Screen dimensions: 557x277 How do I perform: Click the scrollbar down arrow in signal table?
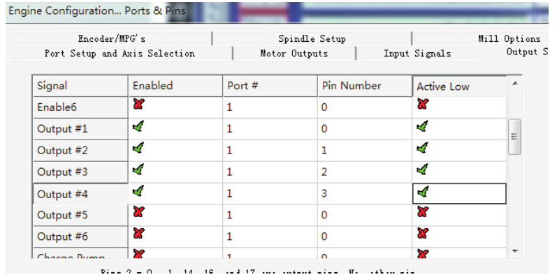point(515,251)
